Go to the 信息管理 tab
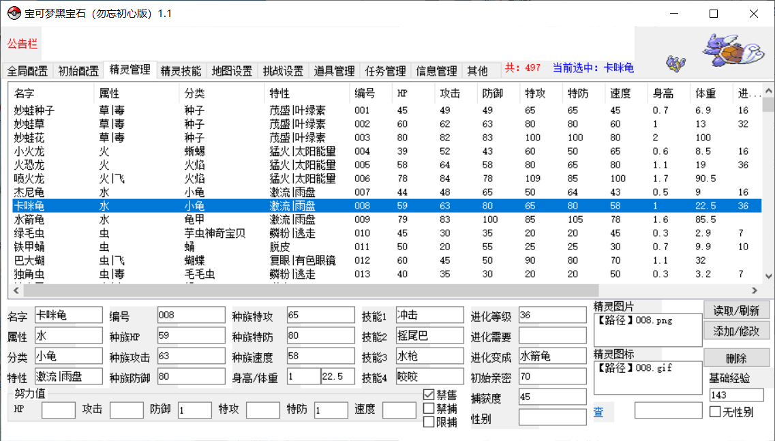This screenshot has width=775, height=441. click(436, 71)
